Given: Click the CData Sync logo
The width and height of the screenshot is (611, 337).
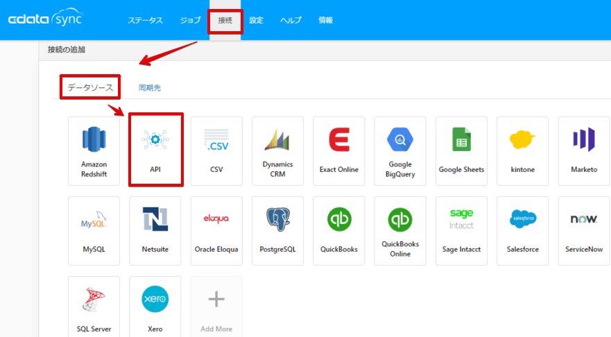Looking at the screenshot, I should pyautogui.click(x=46, y=18).
